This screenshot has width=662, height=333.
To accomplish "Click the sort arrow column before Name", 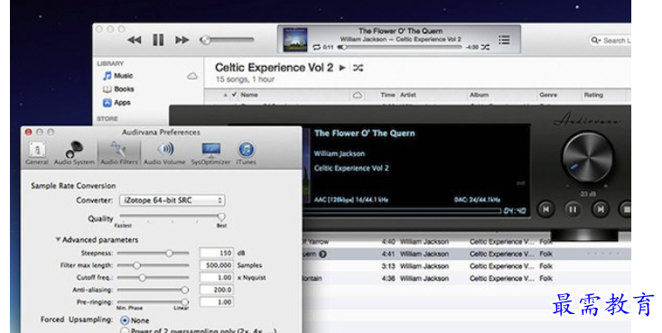I will [225, 96].
